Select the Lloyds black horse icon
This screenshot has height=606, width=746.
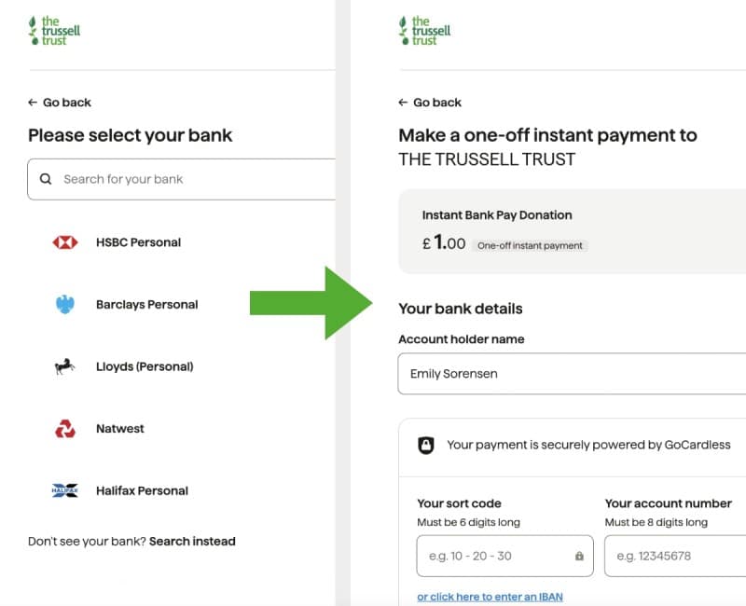[65, 366]
